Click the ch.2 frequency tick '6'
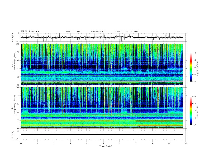The height and width of the screenshot is (161, 209). pyautogui.click(x=18, y=104)
